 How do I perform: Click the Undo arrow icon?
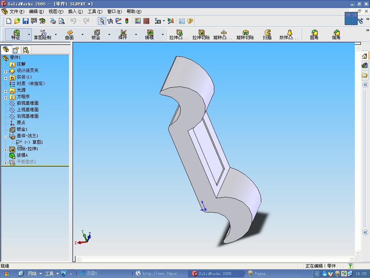pos(73,21)
